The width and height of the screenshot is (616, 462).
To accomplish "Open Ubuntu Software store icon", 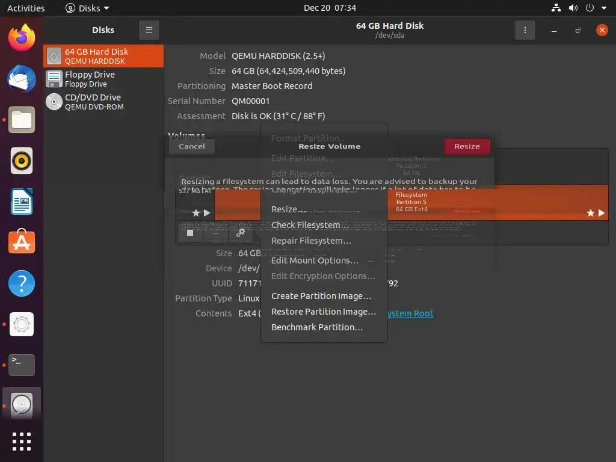I will (22, 242).
